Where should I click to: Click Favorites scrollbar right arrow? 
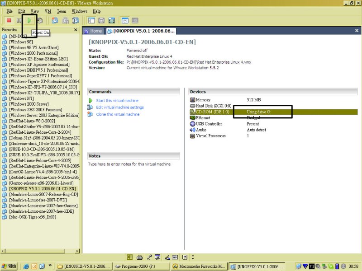(x=77, y=251)
